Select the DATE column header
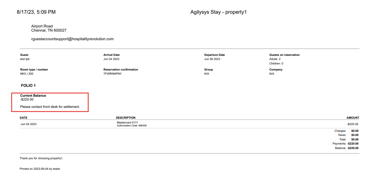Image resolution: width=379 pixels, height=187 pixels. coord(23,117)
